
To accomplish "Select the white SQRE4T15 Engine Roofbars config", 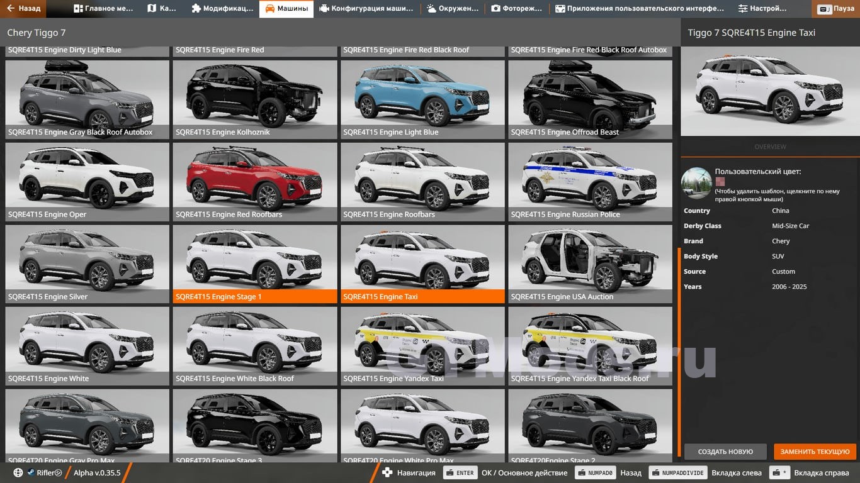I will pyautogui.click(x=423, y=182).
